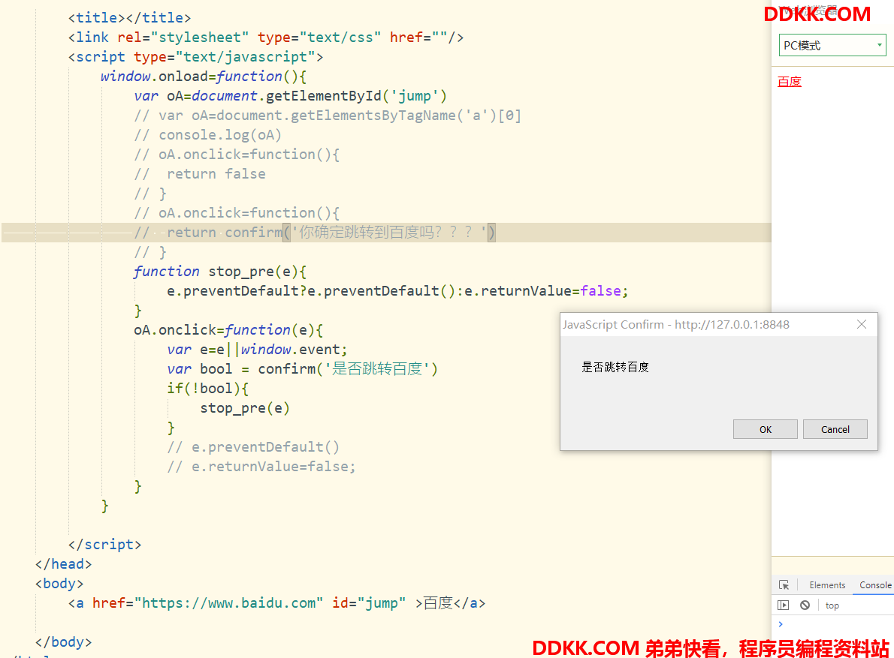Click the highlighted 'return confirm' comment line
Screen dimensions: 894x658
click(315, 233)
